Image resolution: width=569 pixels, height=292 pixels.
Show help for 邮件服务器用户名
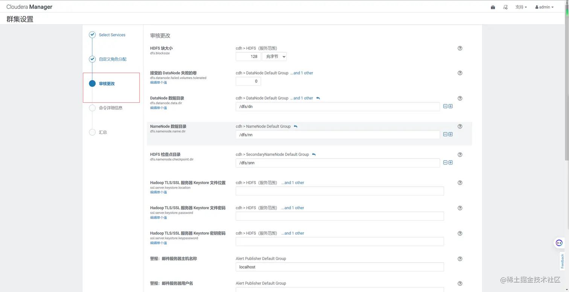[x=460, y=284]
